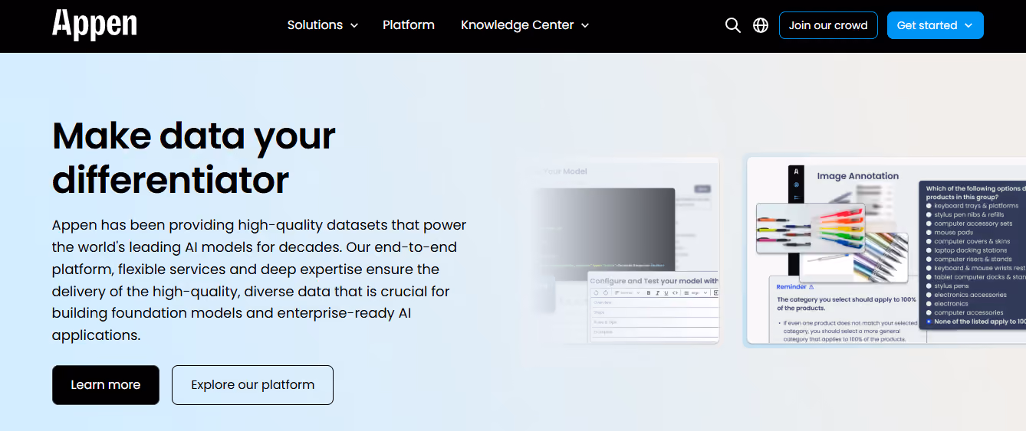Image resolution: width=1026 pixels, height=431 pixels.
Task: Click the Italic icon in model editor
Action: [x=657, y=293]
